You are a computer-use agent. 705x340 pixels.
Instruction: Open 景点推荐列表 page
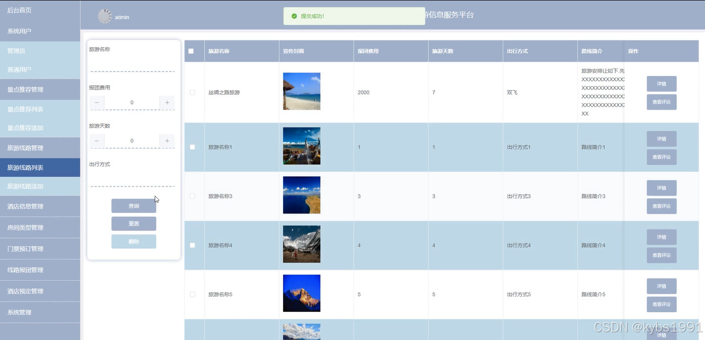pos(40,109)
